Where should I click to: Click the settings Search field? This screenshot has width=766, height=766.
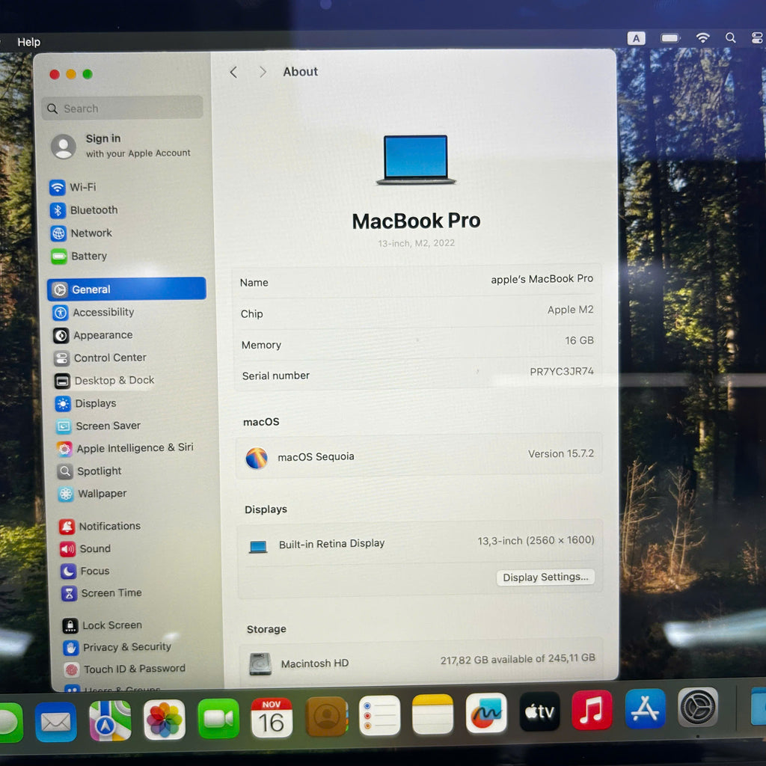[123, 108]
